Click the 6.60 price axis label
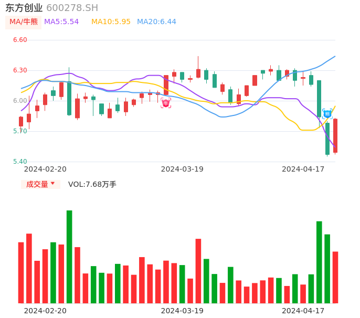Viewport: 360px width, 318px height. [x=20, y=40]
